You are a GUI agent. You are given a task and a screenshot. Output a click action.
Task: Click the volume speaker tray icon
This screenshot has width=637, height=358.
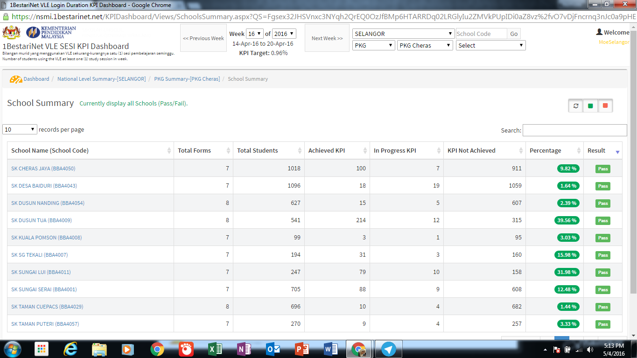(591, 350)
